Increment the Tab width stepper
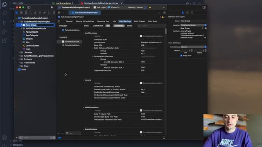262x147 pixels. (x=192, y=50)
